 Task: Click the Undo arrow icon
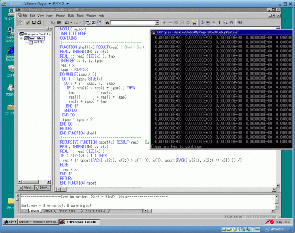67,23
